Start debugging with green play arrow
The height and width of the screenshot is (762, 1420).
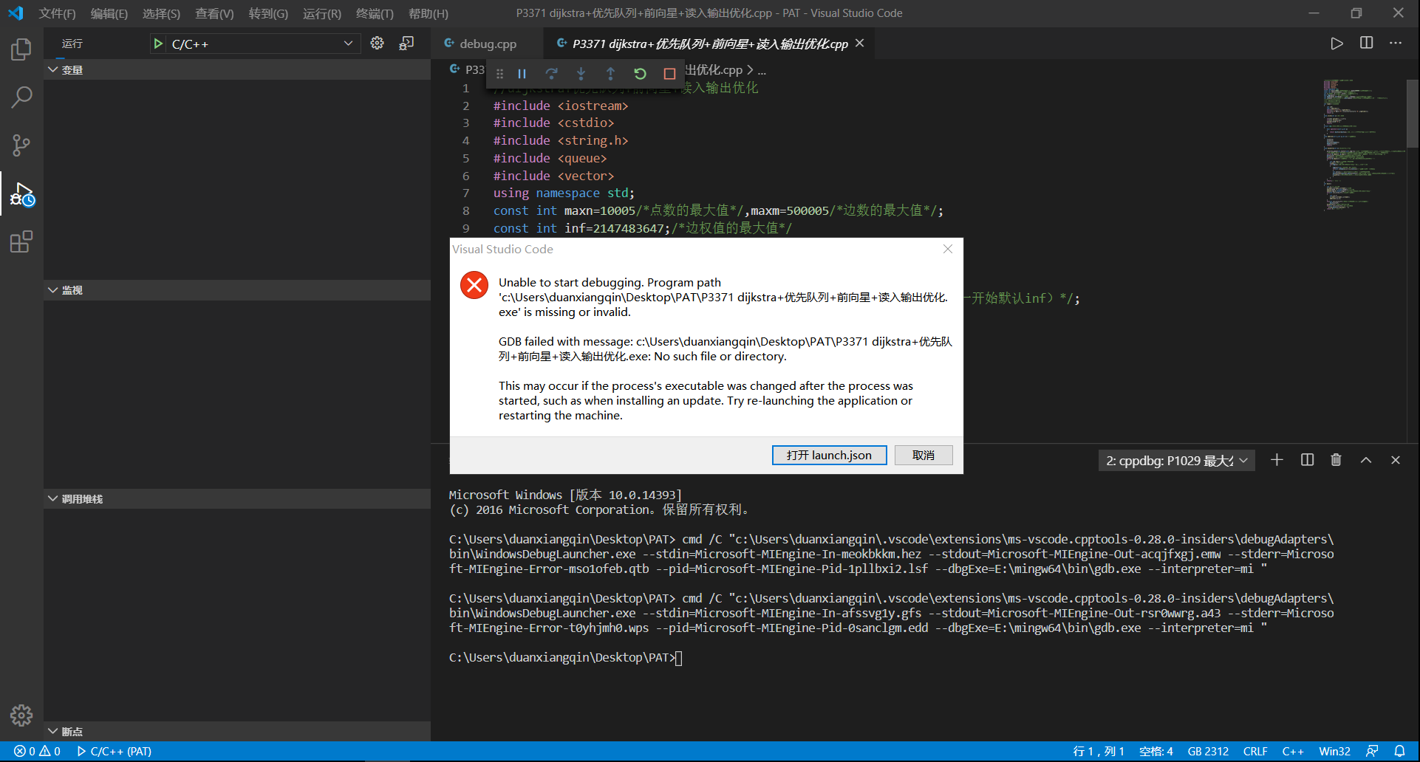point(158,44)
